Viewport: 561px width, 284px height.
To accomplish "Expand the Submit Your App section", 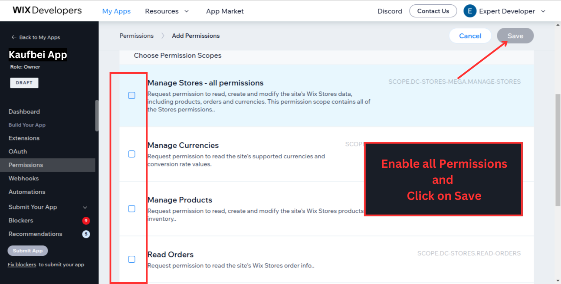I will (x=85, y=207).
